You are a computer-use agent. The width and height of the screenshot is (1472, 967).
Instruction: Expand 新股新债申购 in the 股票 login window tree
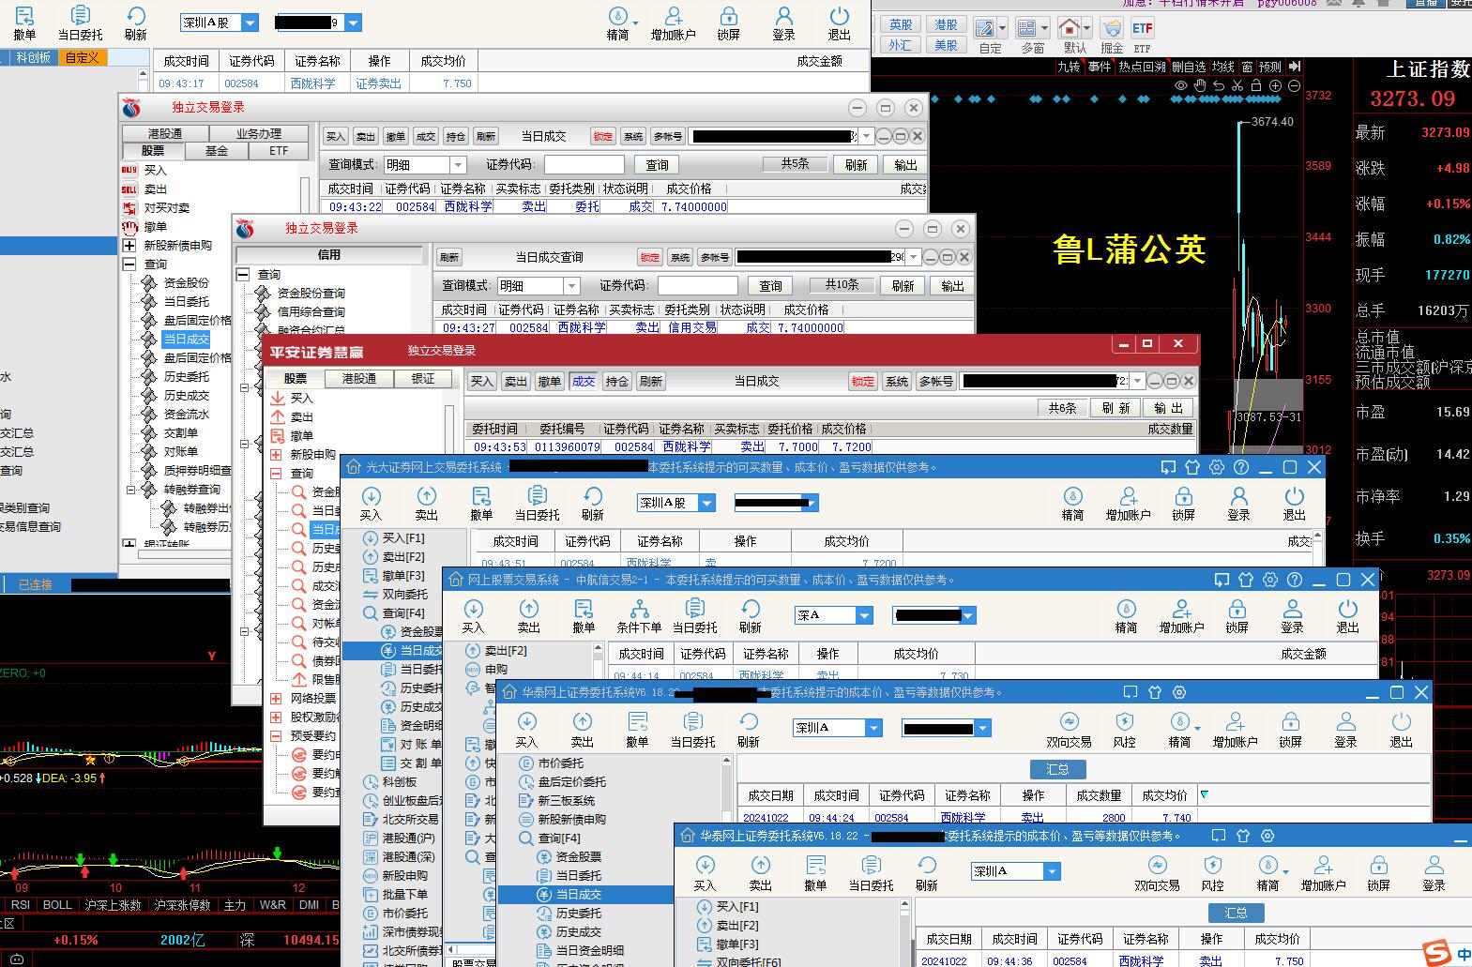[129, 245]
